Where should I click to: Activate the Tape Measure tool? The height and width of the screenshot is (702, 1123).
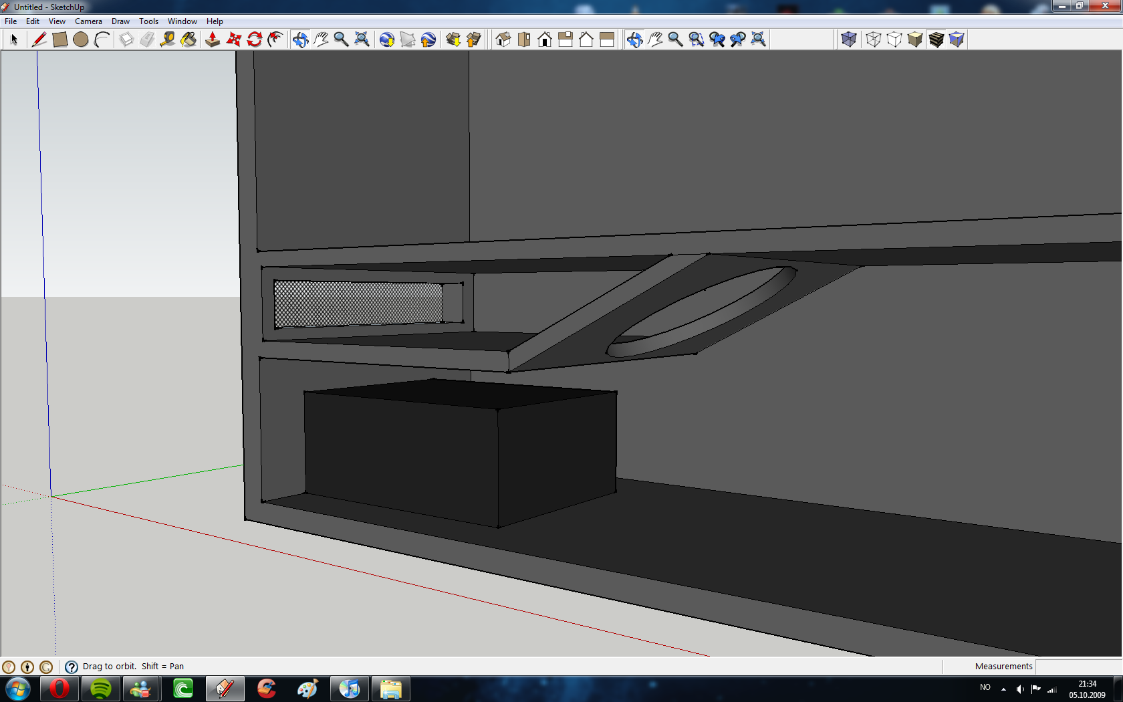pyautogui.click(x=168, y=39)
